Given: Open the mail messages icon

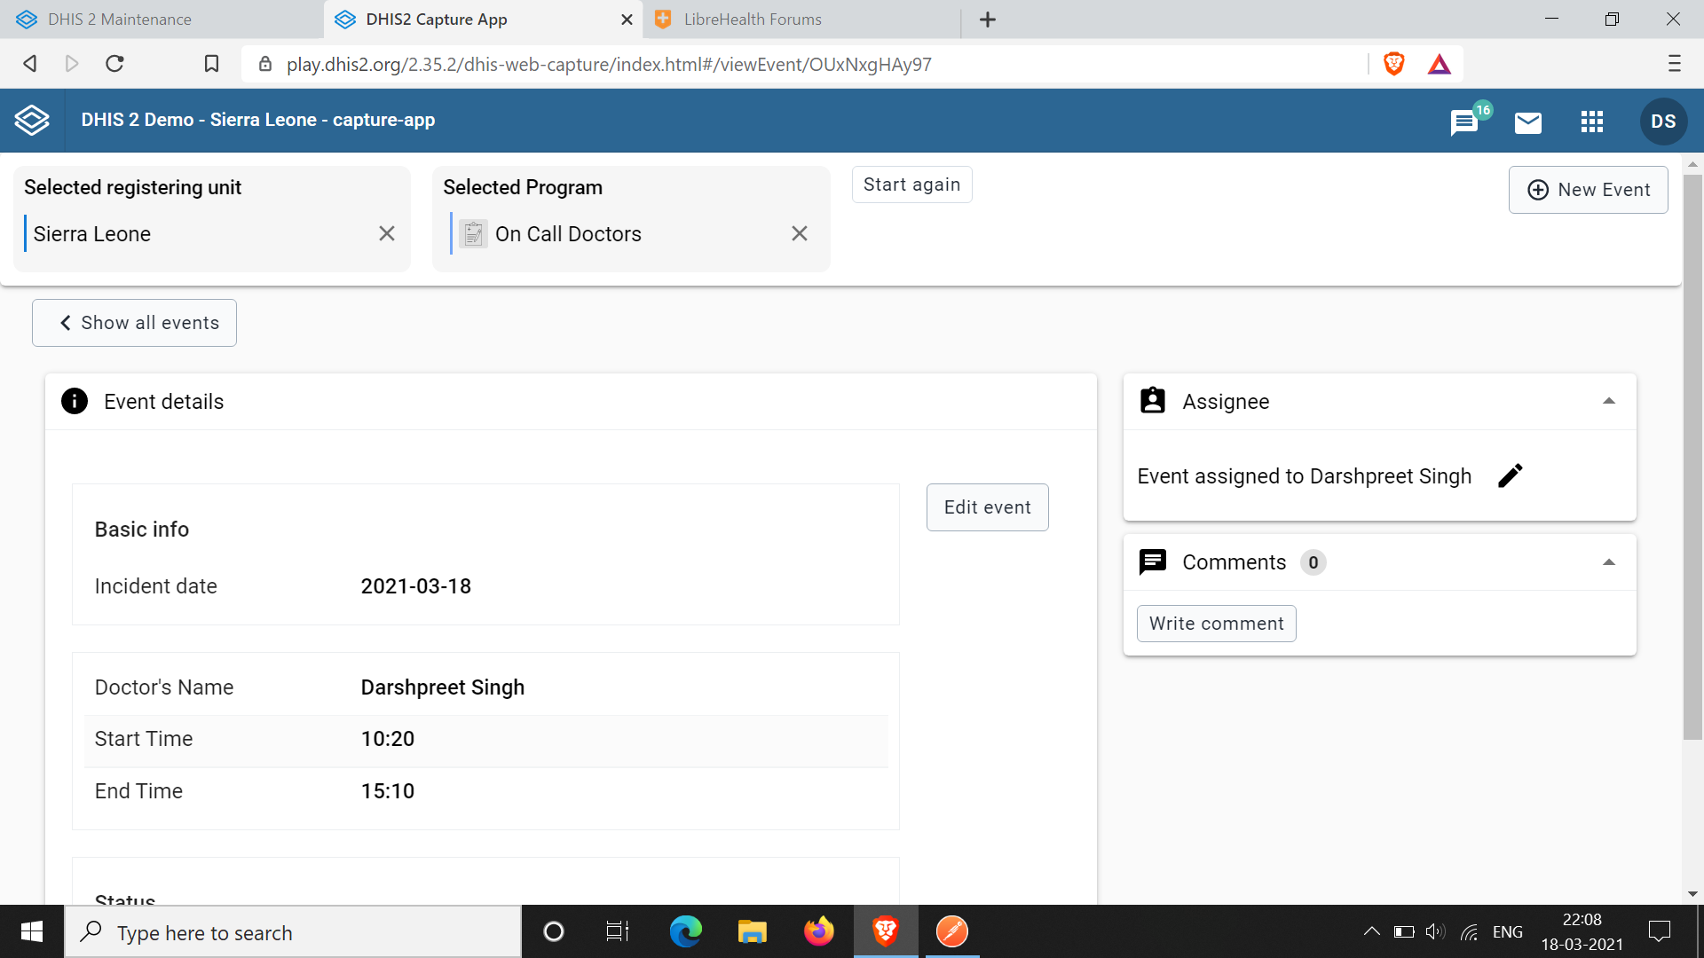Looking at the screenshot, I should coord(1527,122).
